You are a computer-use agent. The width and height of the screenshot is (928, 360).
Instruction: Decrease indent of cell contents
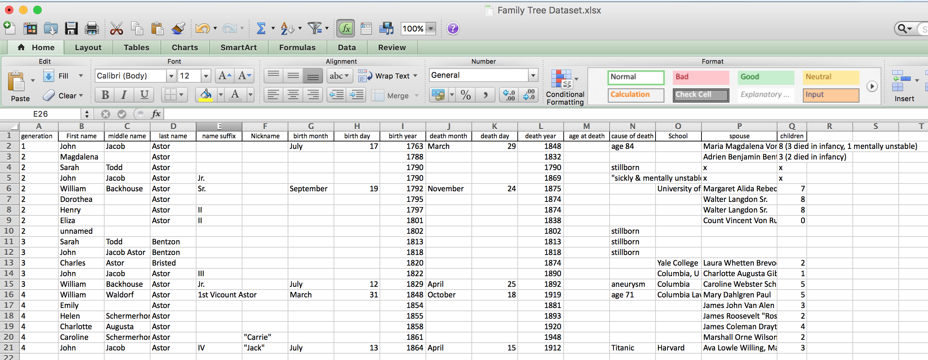pos(337,95)
